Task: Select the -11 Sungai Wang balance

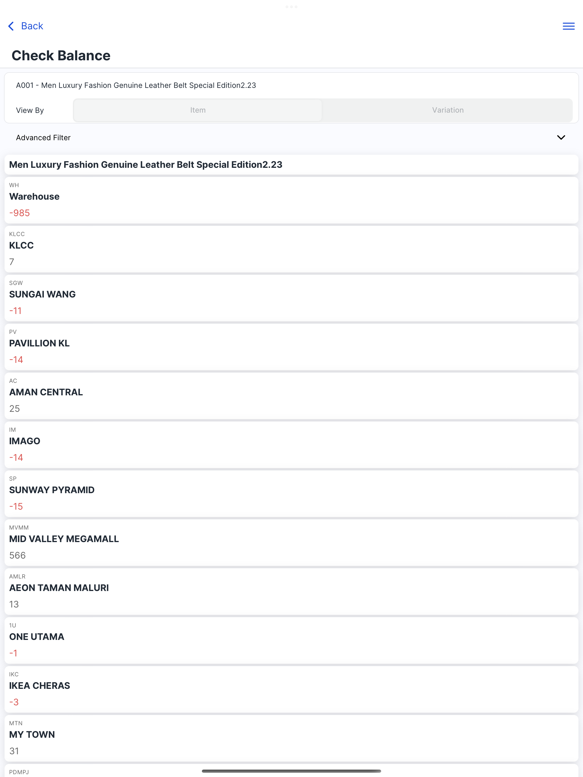Action: click(15, 311)
